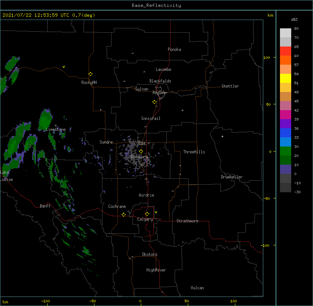
Task: Click the Innisfail town label
Action: [151, 118]
